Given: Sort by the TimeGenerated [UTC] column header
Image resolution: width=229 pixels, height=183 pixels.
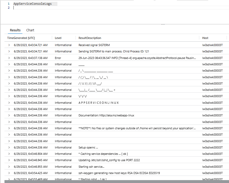Looking at the screenshot, I should pyautogui.click(x=21, y=38).
